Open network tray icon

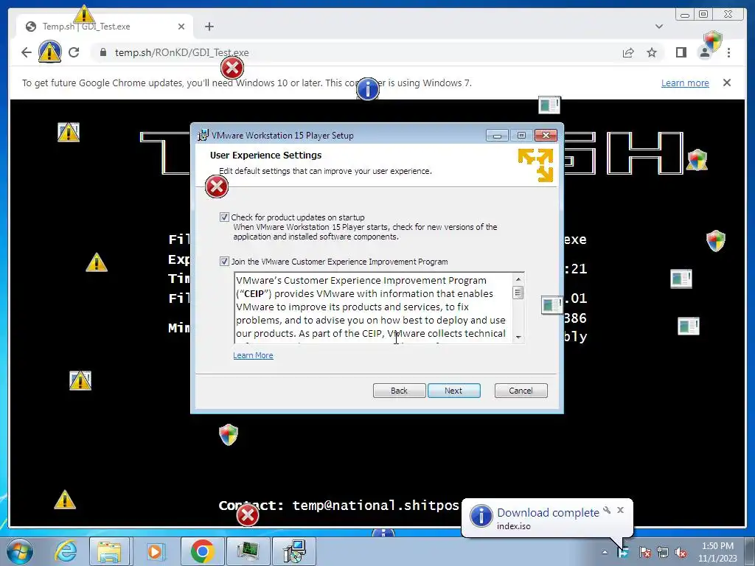663,553
